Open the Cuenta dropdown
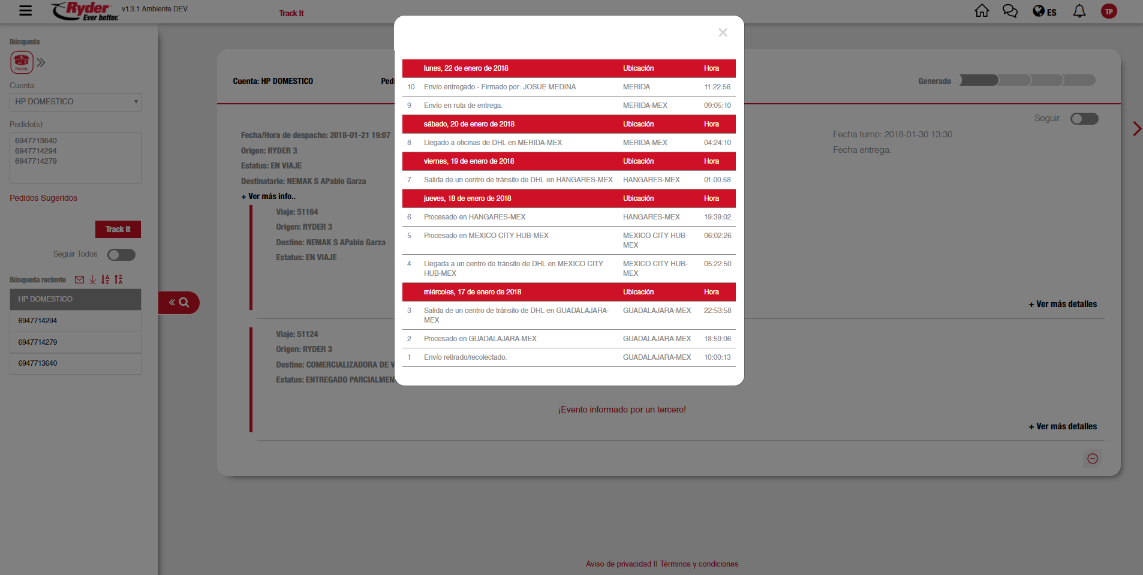Screen dimensions: 1143x575 (76, 102)
